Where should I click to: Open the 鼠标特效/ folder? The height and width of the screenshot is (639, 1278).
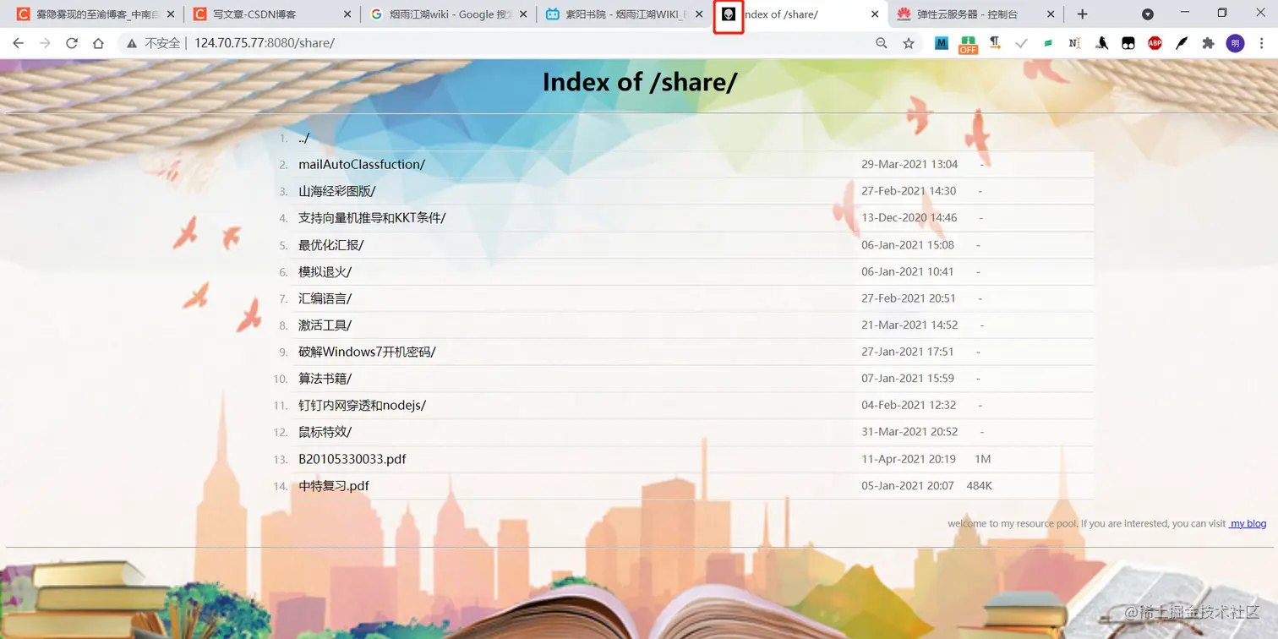pyautogui.click(x=325, y=432)
